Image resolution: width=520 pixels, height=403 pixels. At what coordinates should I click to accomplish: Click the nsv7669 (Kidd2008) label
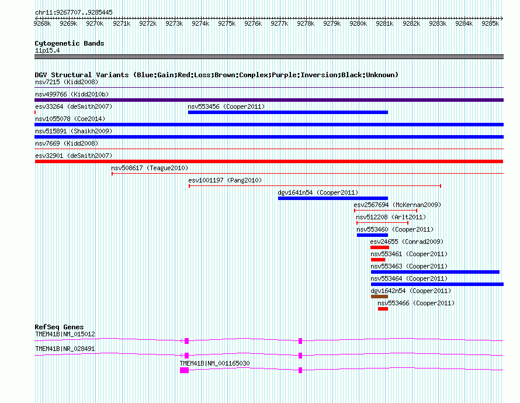(67, 143)
